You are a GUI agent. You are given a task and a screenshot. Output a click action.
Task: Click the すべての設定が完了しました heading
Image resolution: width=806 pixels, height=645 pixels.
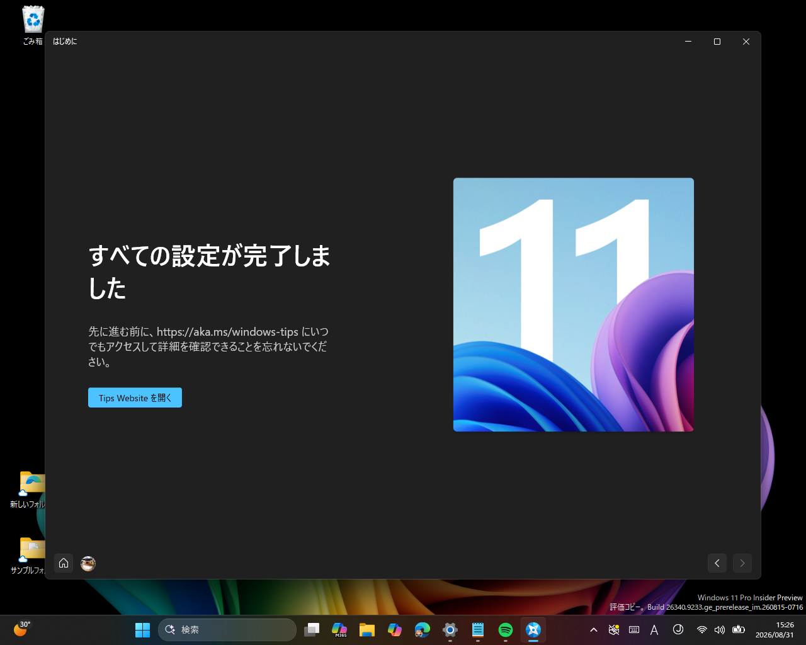(210, 272)
